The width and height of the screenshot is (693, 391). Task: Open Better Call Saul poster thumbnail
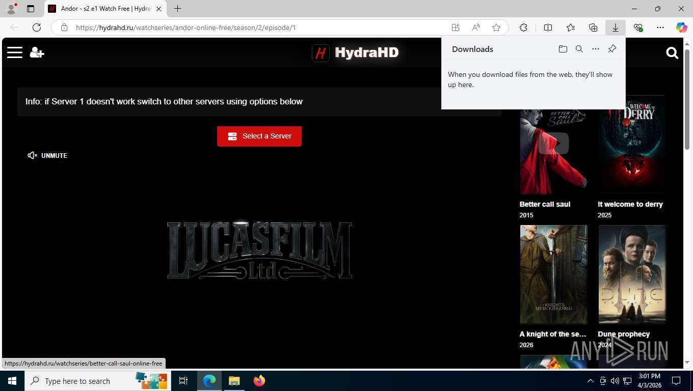click(x=553, y=151)
